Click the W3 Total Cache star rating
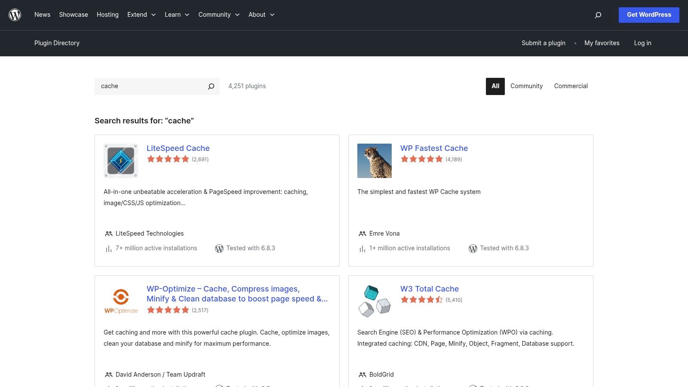This screenshot has height=387, width=688. pos(422,300)
